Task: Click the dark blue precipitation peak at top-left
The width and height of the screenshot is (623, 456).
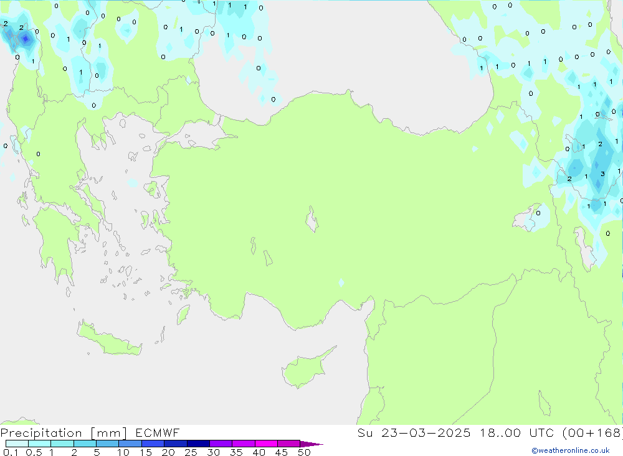Action: (25, 39)
